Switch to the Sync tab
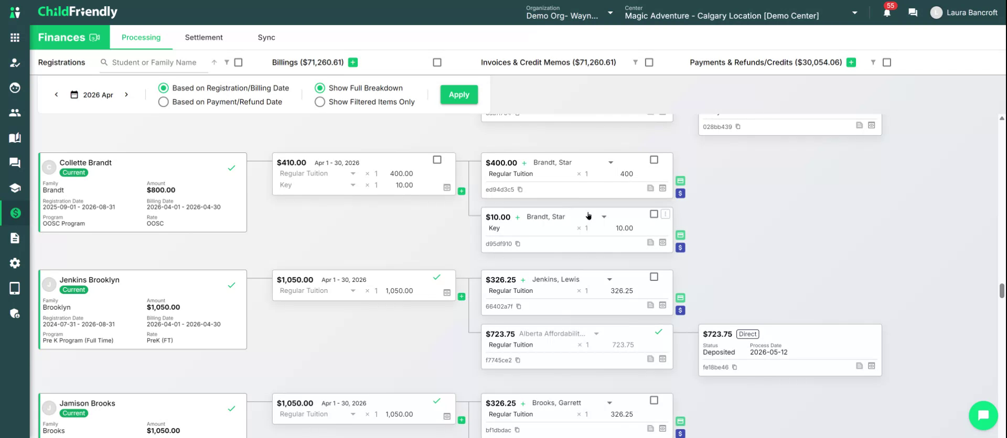The width and height of the screenshot is (1007, 438). [266, 37]
